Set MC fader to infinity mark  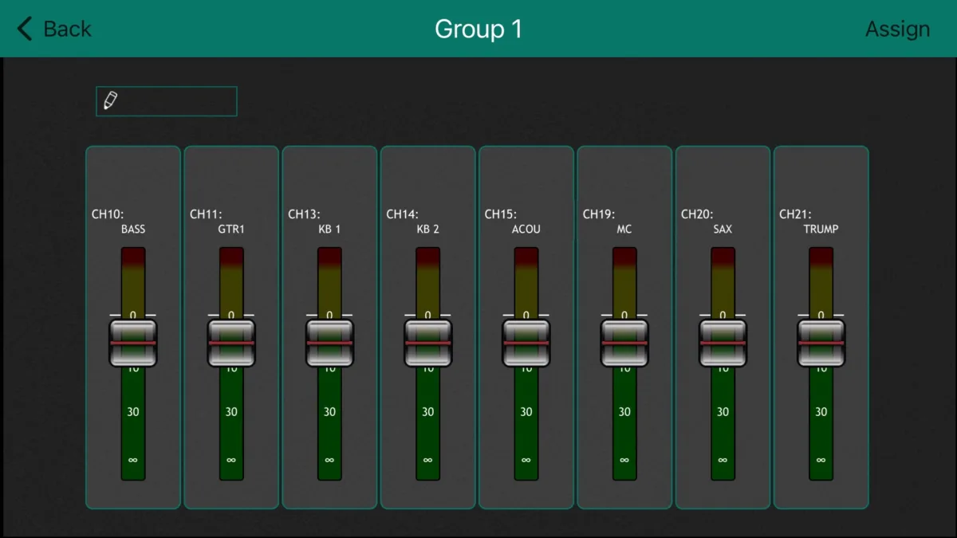click(624, 460)
